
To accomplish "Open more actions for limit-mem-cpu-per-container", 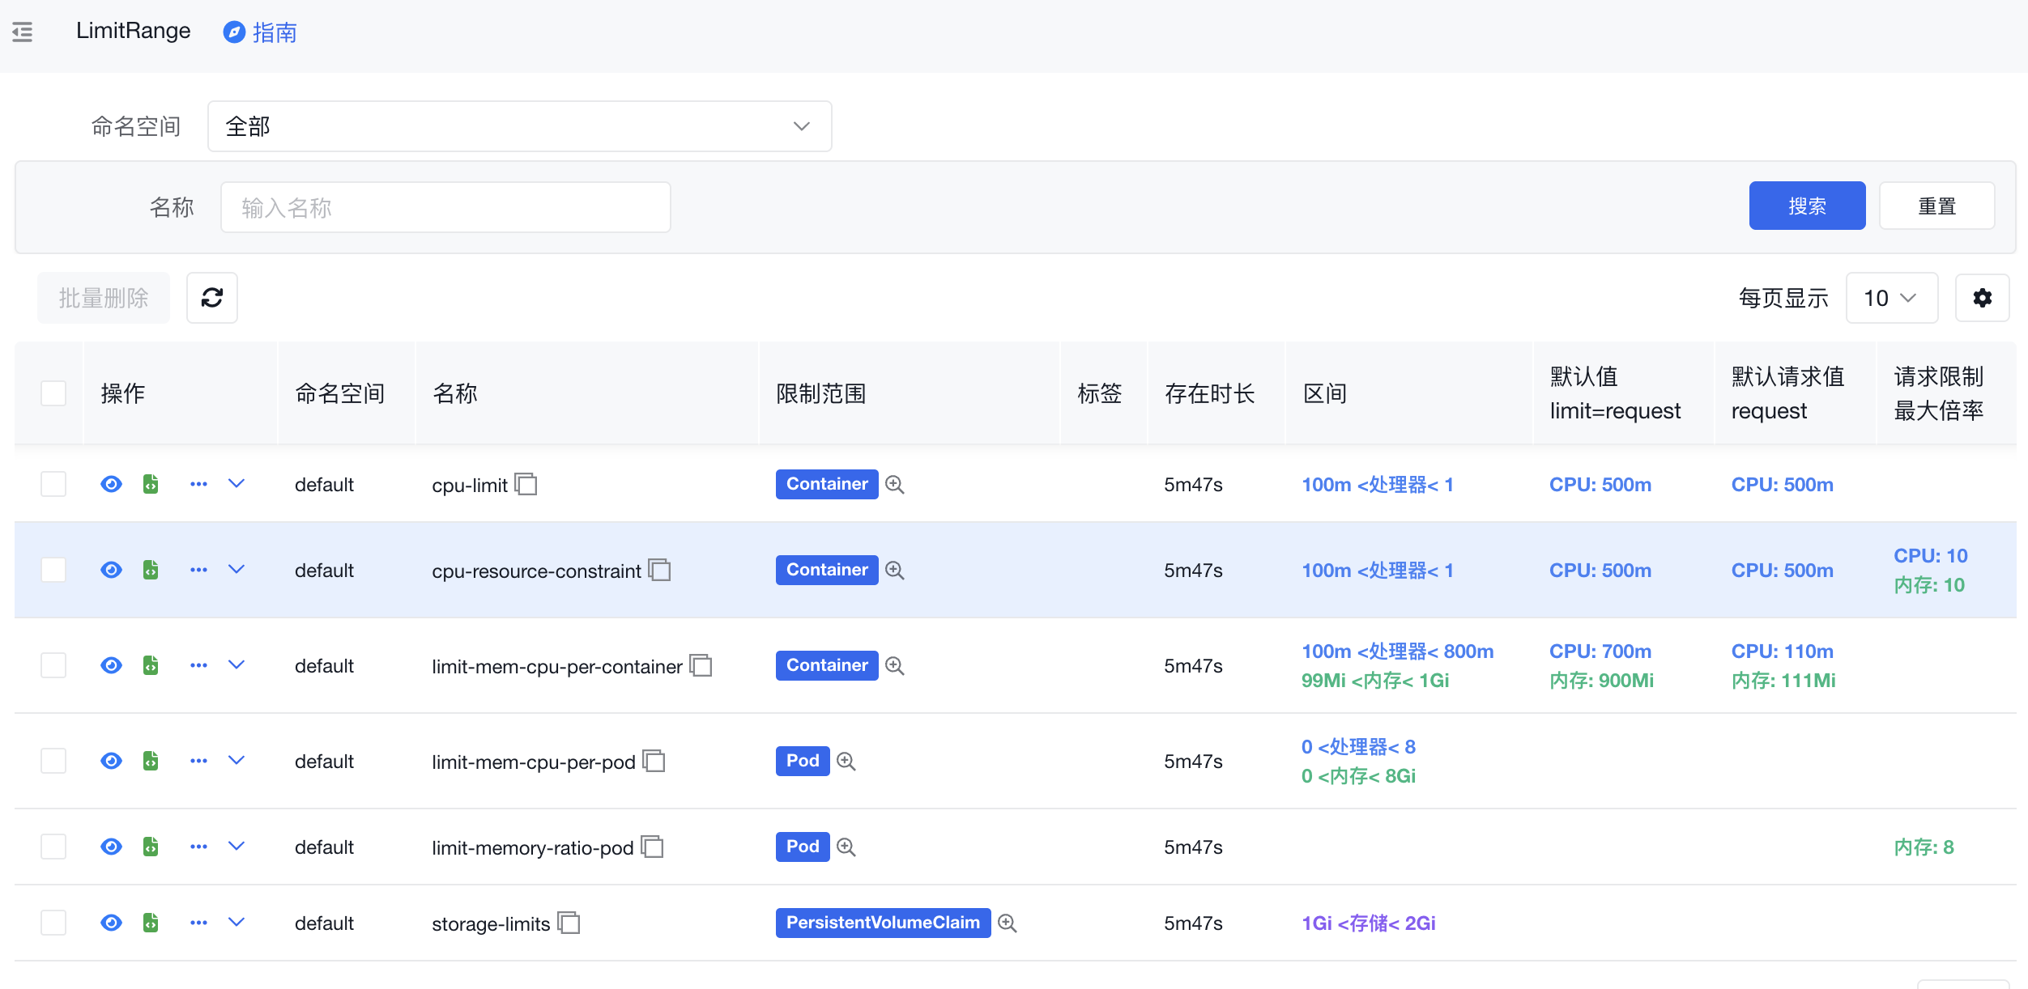I will pyautogui.click(x=198, y=665).
